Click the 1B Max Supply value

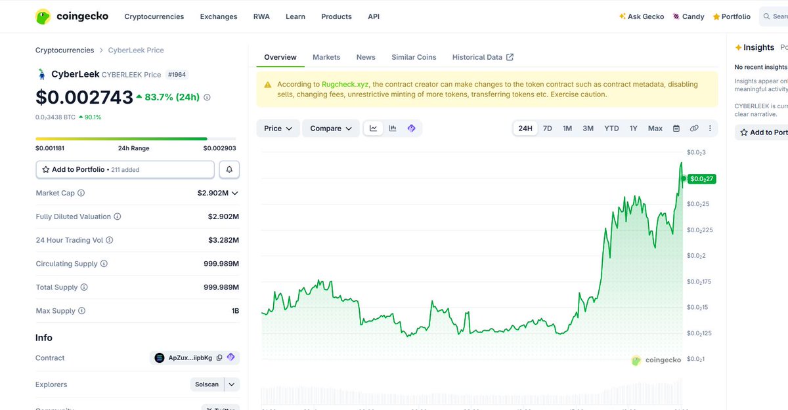(235, 311)
